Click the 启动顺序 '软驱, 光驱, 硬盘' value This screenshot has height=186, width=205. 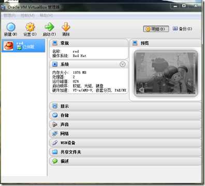pos(88,86)
